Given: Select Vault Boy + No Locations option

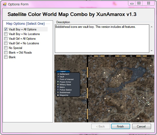Looking at the screenshot, I should click(6, 34).
